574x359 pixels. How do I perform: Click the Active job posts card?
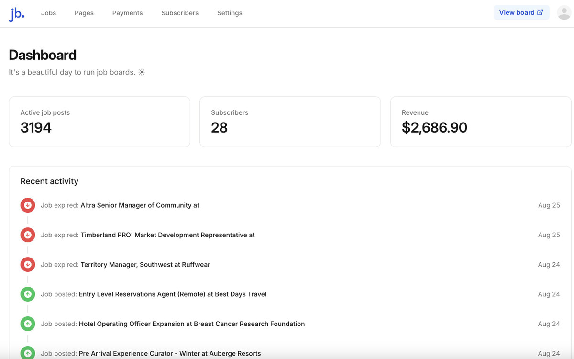[x=99, y=122]
